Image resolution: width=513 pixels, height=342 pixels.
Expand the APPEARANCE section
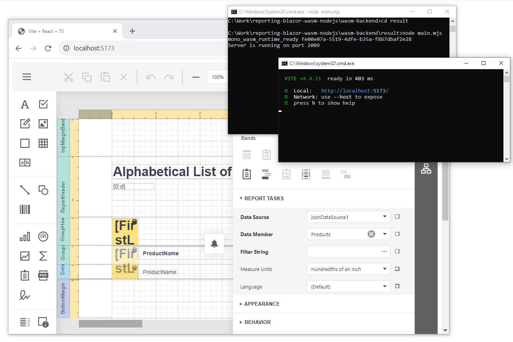click(262, 304)
